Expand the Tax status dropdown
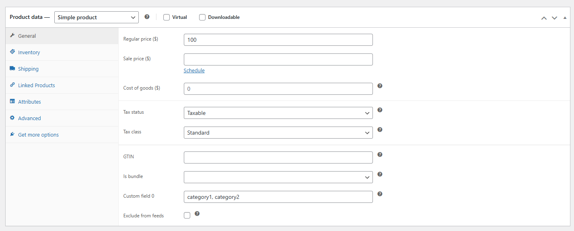 (278, 113)
